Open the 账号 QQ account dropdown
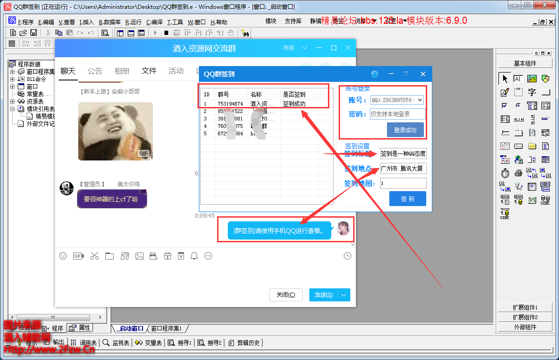Viewport: 559px width, 360px height. [x=419, y=100]
